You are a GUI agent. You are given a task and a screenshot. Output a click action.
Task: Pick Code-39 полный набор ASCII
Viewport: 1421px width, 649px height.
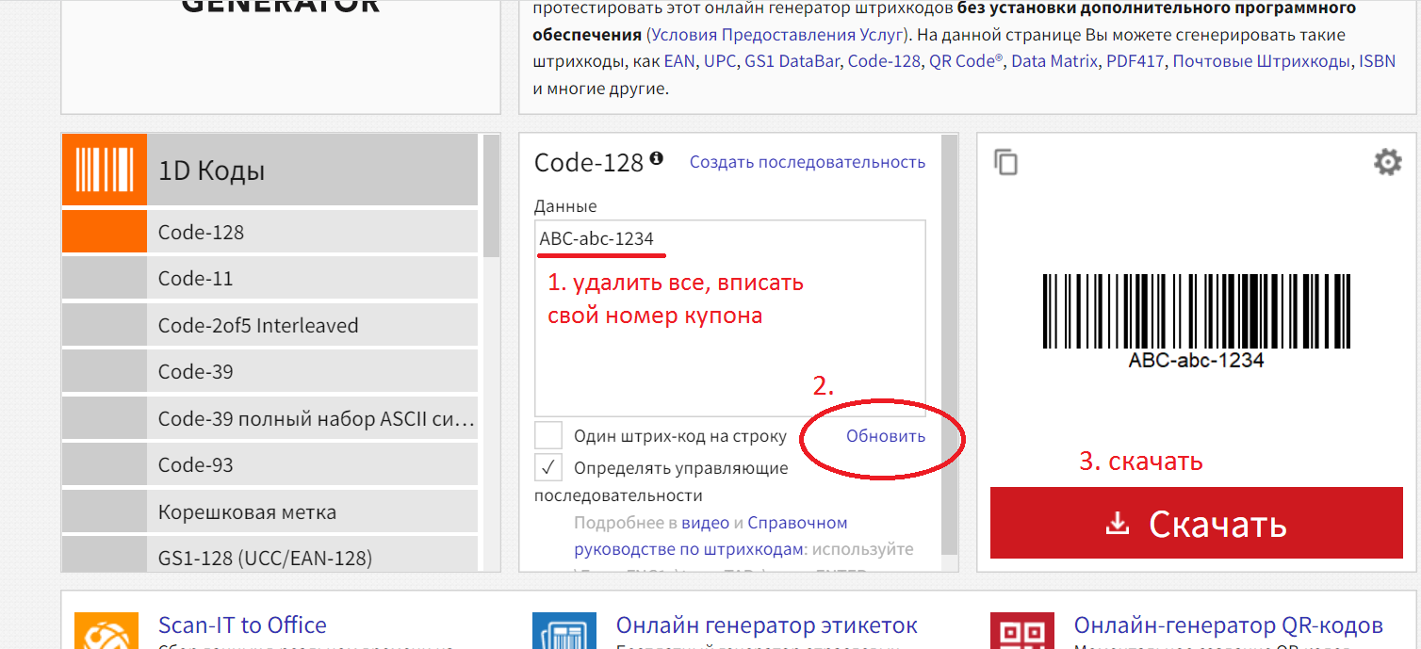click(270, 419)
